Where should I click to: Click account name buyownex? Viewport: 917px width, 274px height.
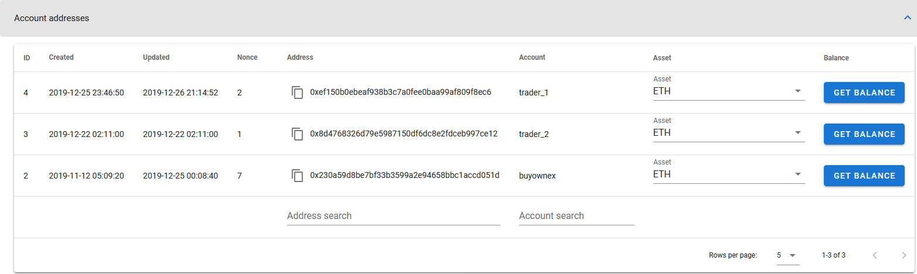(537, 176)
